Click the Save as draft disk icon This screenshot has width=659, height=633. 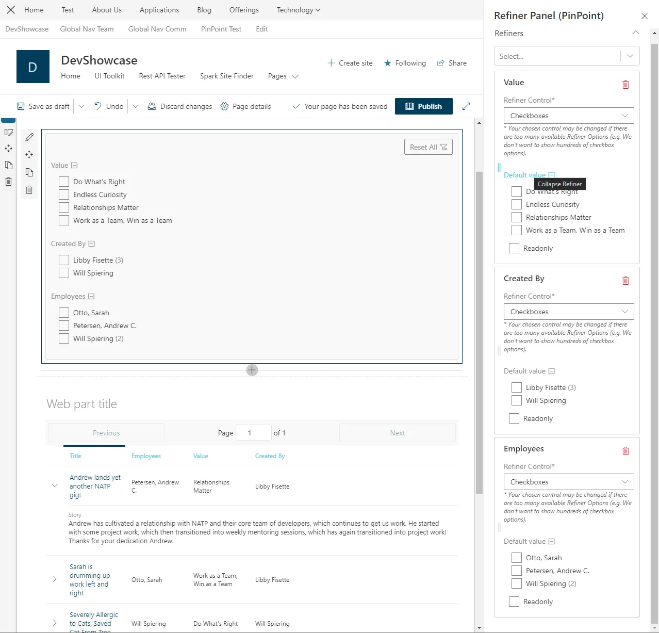(21, 106)
